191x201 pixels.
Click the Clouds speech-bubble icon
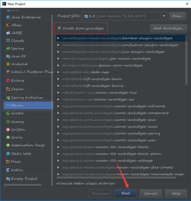(x=8, y=41)
